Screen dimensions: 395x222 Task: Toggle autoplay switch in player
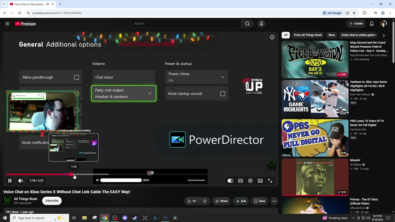coord(231,181)
